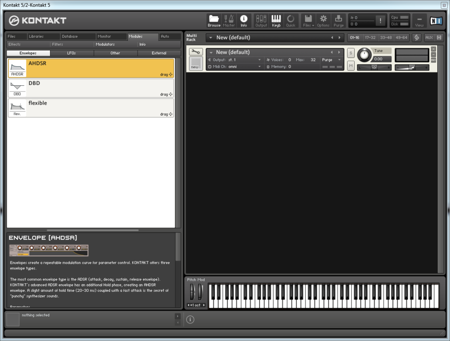
Task: Mute the New (default) instrument
Action: [x=351, y=66]
